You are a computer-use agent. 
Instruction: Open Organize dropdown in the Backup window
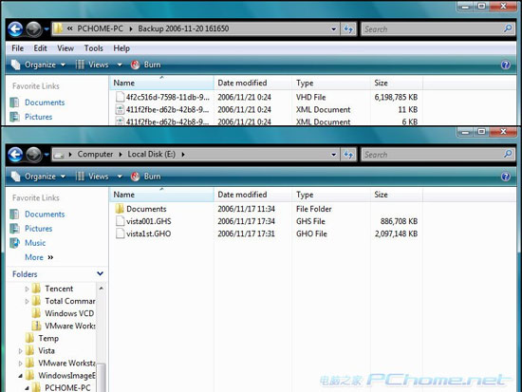coord(38,65)
